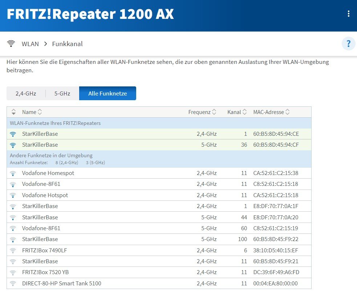Select MAC CA:52:61:C2:15:38 cell
Viewport: 357px width, 293px height.
click(x=276, y=173)
